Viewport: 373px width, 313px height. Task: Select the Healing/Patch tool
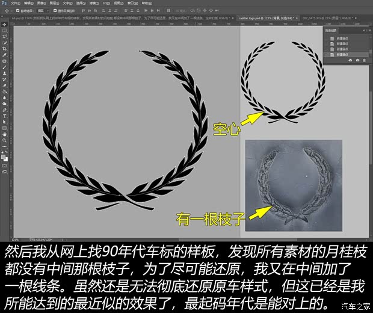pyautogui.click(x=5, y=61)
